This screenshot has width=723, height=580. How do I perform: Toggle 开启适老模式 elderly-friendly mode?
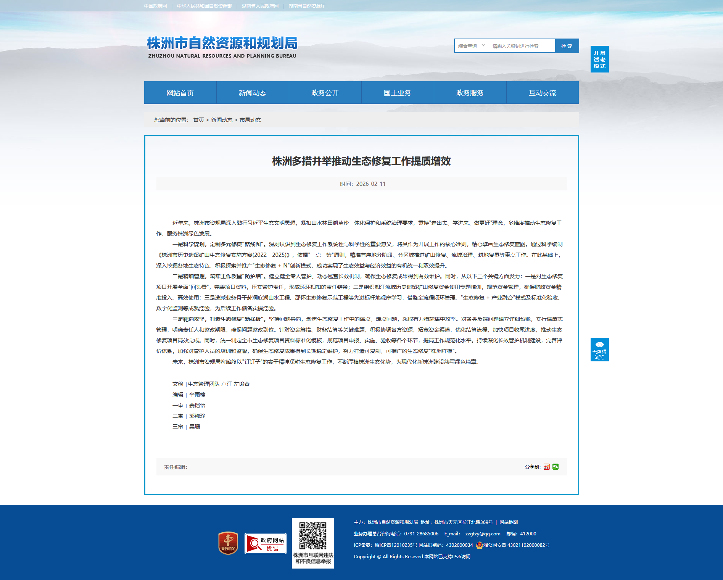tap(599, 59)
